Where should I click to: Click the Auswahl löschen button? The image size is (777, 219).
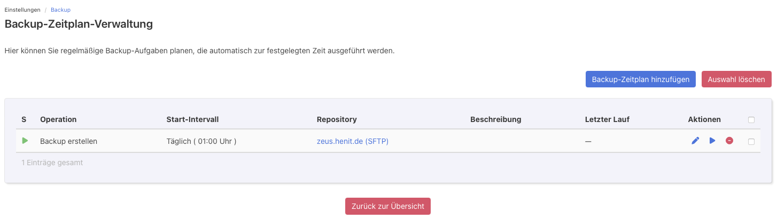tap(736, 79)
